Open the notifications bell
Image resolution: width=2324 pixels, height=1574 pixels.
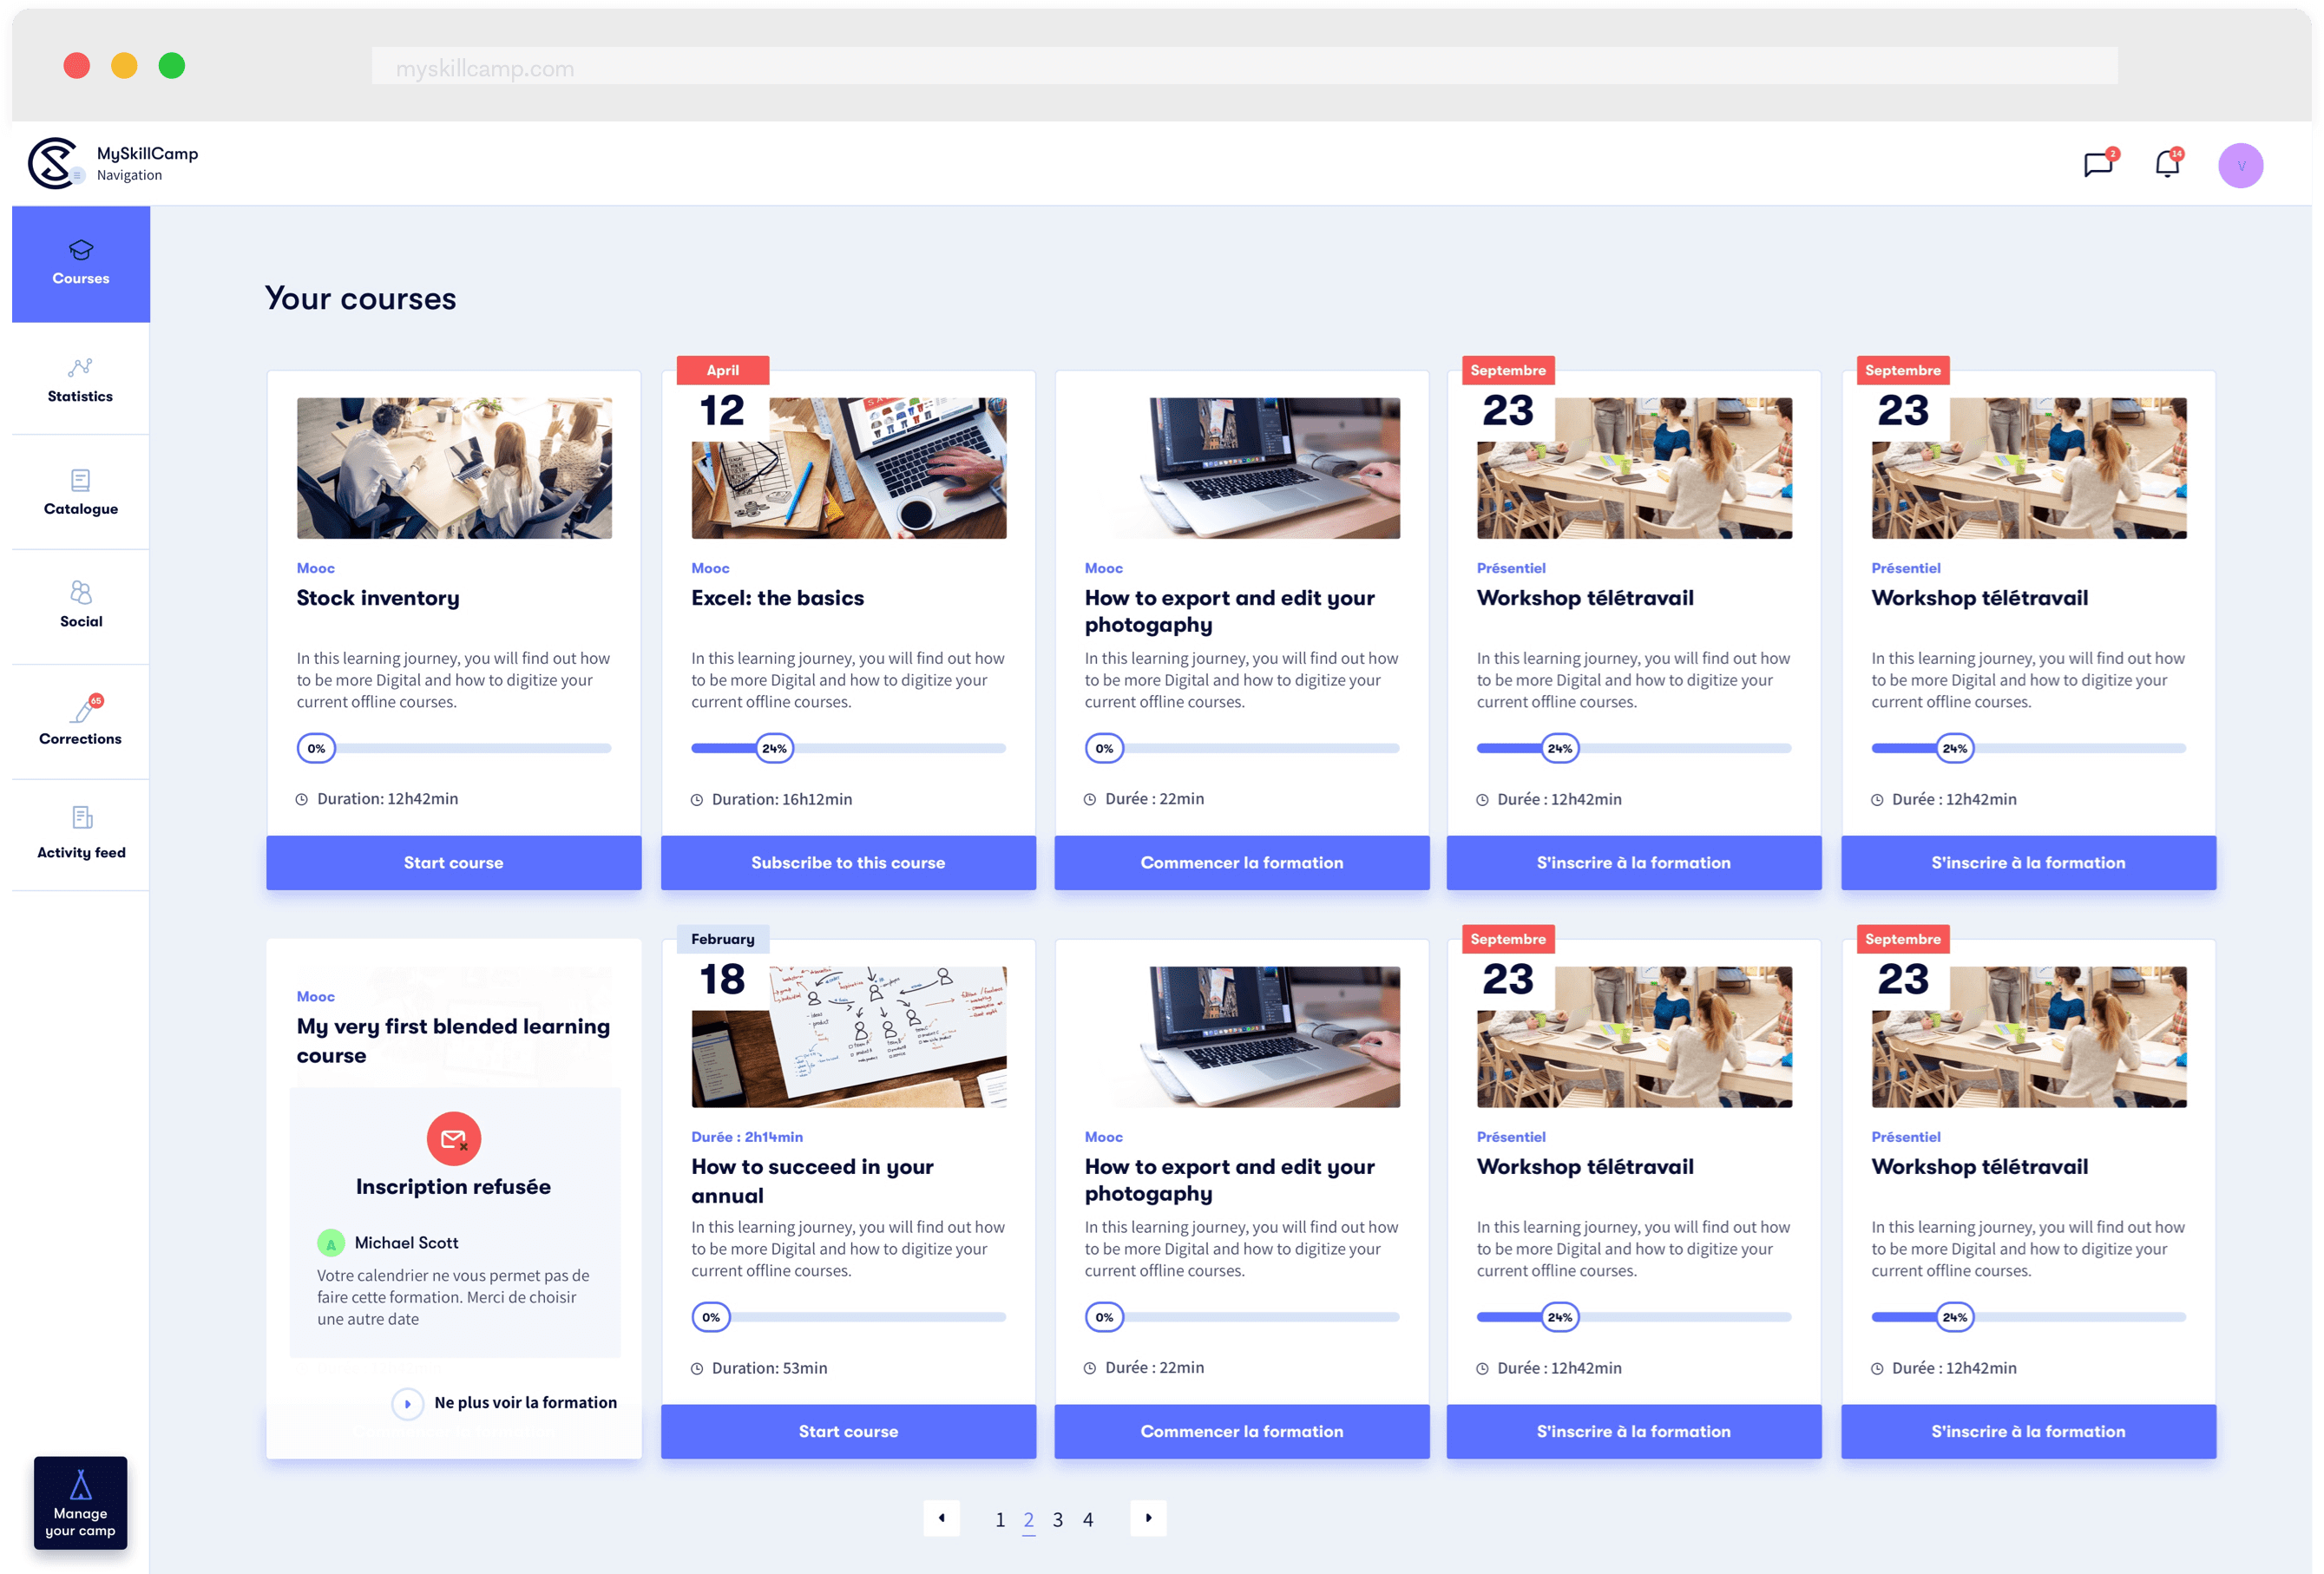pos(2166,165)
